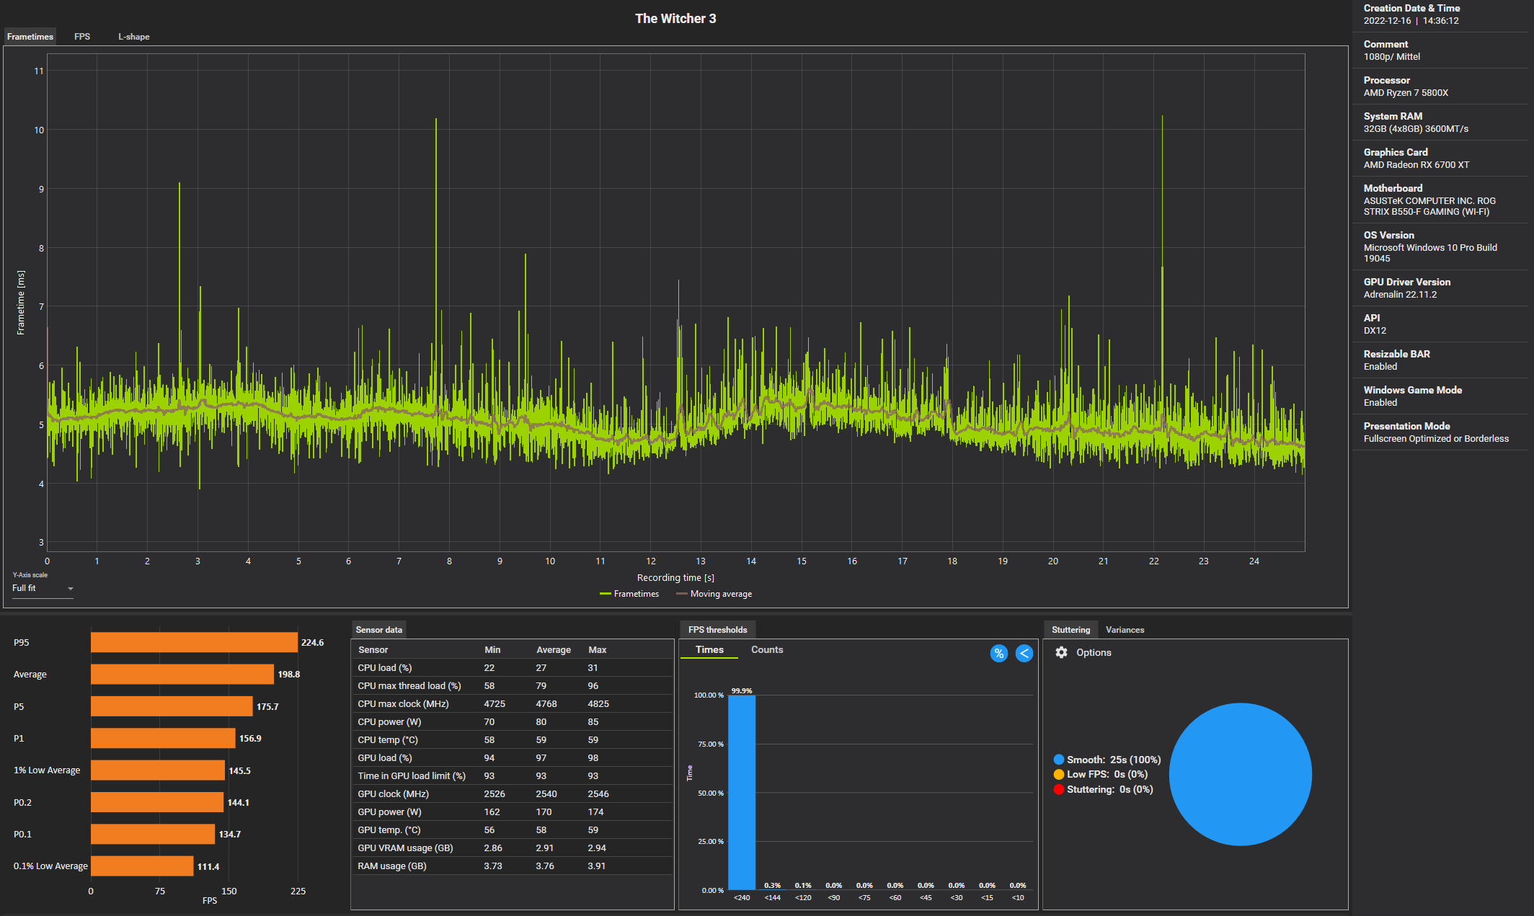Click the 0.1% Low Average bar

pyautogui.click(x=142, y=866)
